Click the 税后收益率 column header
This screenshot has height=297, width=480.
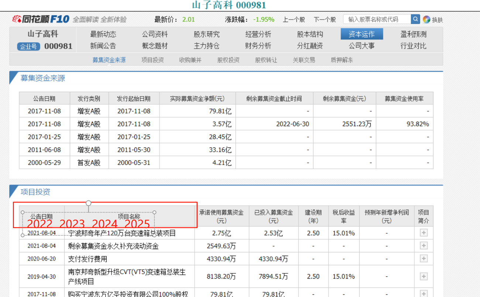click(343, 216)
